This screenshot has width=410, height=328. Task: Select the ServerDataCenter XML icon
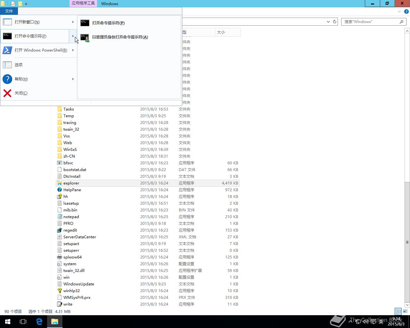click(60, 237)
